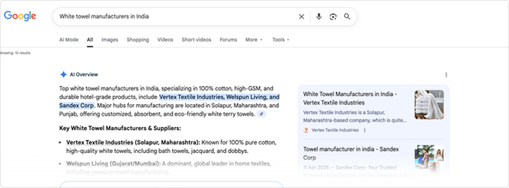Click the Vertex Textile Industries favicon

pyautogui.click(x=306, y=130)
